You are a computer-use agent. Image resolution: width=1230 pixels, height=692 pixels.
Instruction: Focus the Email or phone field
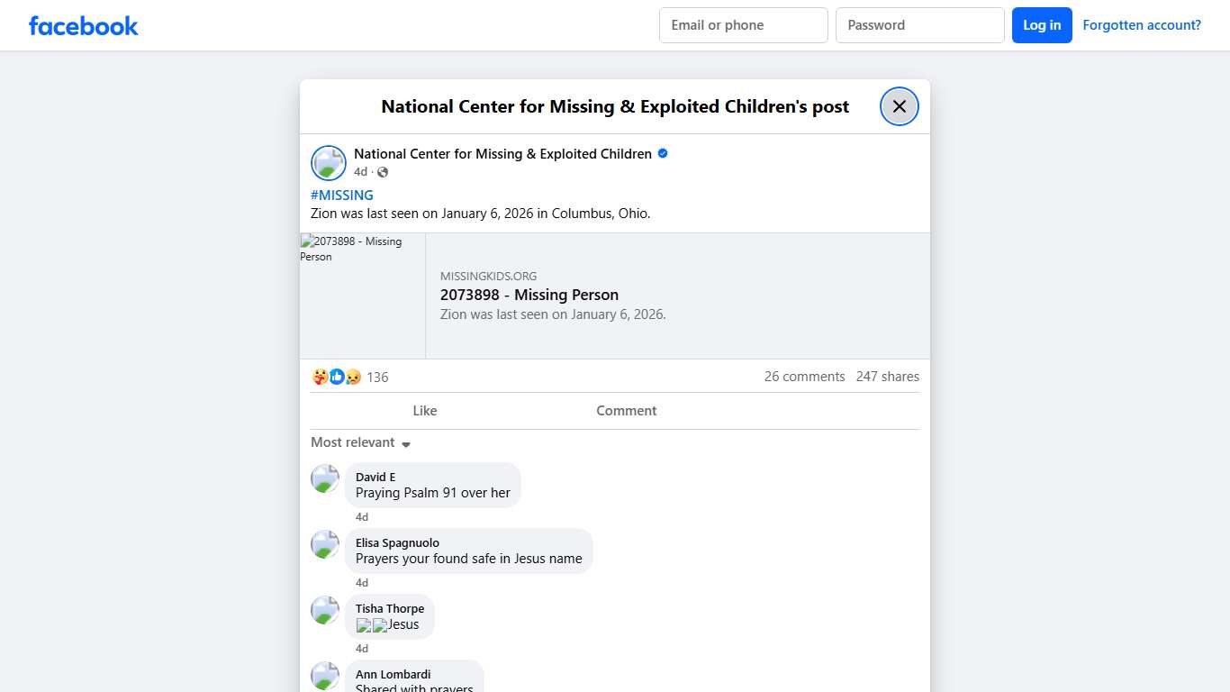[743, 25]
